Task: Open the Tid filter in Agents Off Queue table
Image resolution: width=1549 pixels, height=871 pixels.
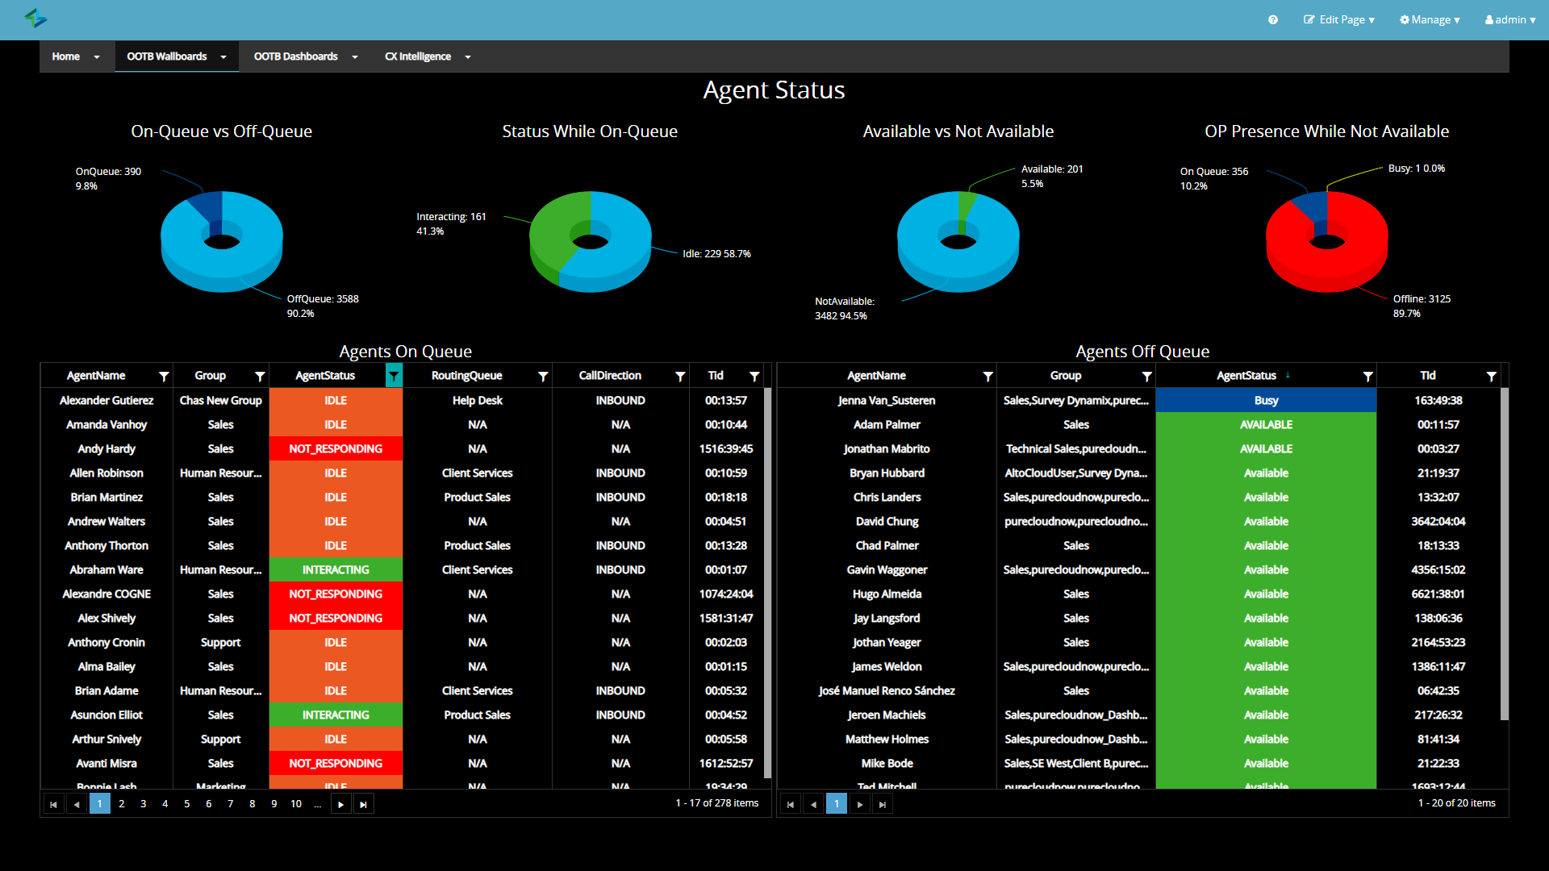Action: (x=1492, y=376)
